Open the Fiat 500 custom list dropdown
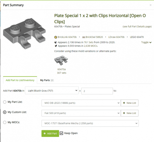154x142 pixels. [81, 113]
